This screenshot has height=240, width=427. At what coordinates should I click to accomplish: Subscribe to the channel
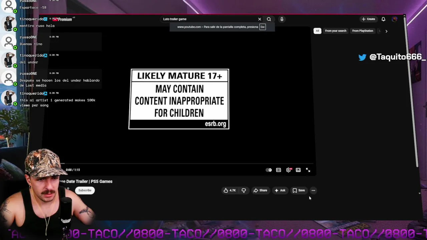click(x=85, y=190)
